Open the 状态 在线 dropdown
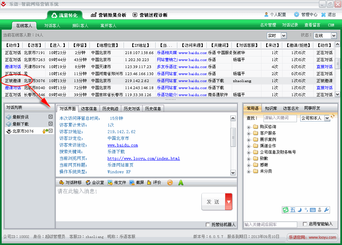 pyautogui.click(x=334, y=35)
